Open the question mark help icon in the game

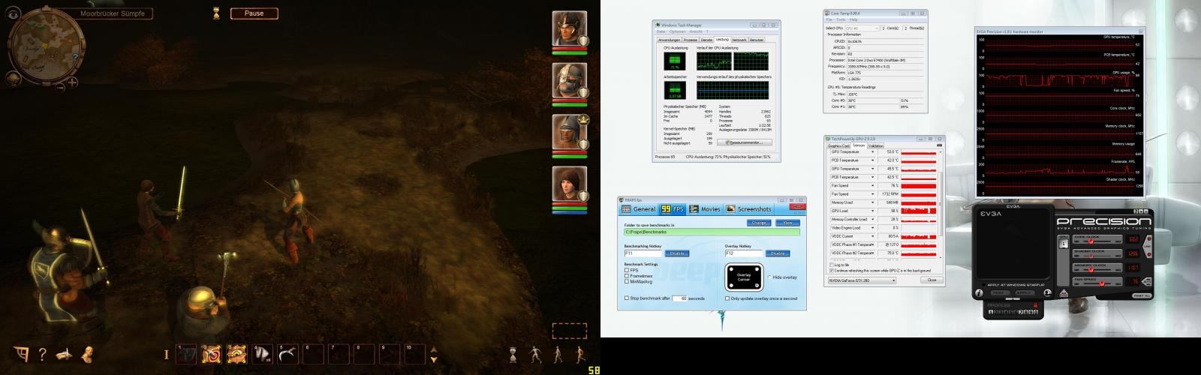coord(43,354)
